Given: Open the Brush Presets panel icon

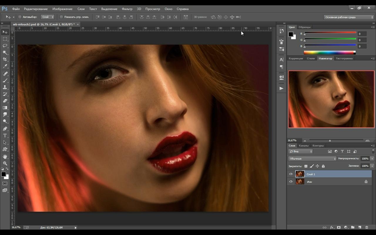Looking at the screenshot, I should coord(281,42).
